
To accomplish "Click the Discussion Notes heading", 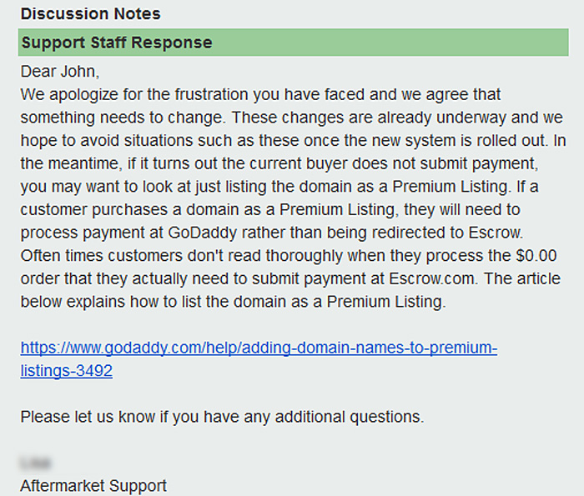I will (x=90, y=14).
